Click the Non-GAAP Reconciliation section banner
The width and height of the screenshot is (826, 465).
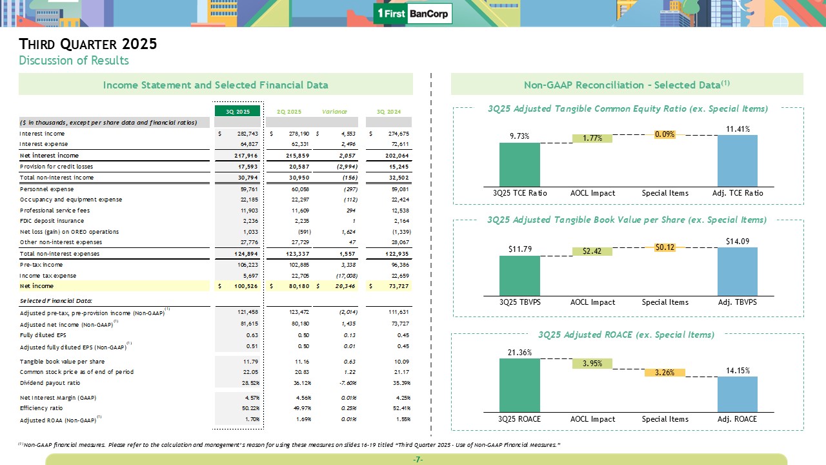tap(627, 85)
